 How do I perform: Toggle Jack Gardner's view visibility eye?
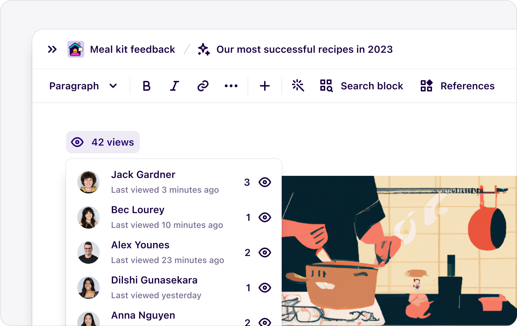tap(265, 182)
